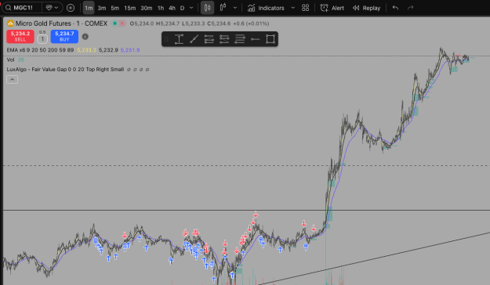
Task: Click the 5,234.2 SELL button
Action: click(x=20, y=37)
